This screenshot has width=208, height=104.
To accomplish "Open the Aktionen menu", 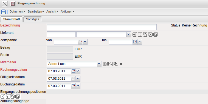I will (x=67, y=12).
